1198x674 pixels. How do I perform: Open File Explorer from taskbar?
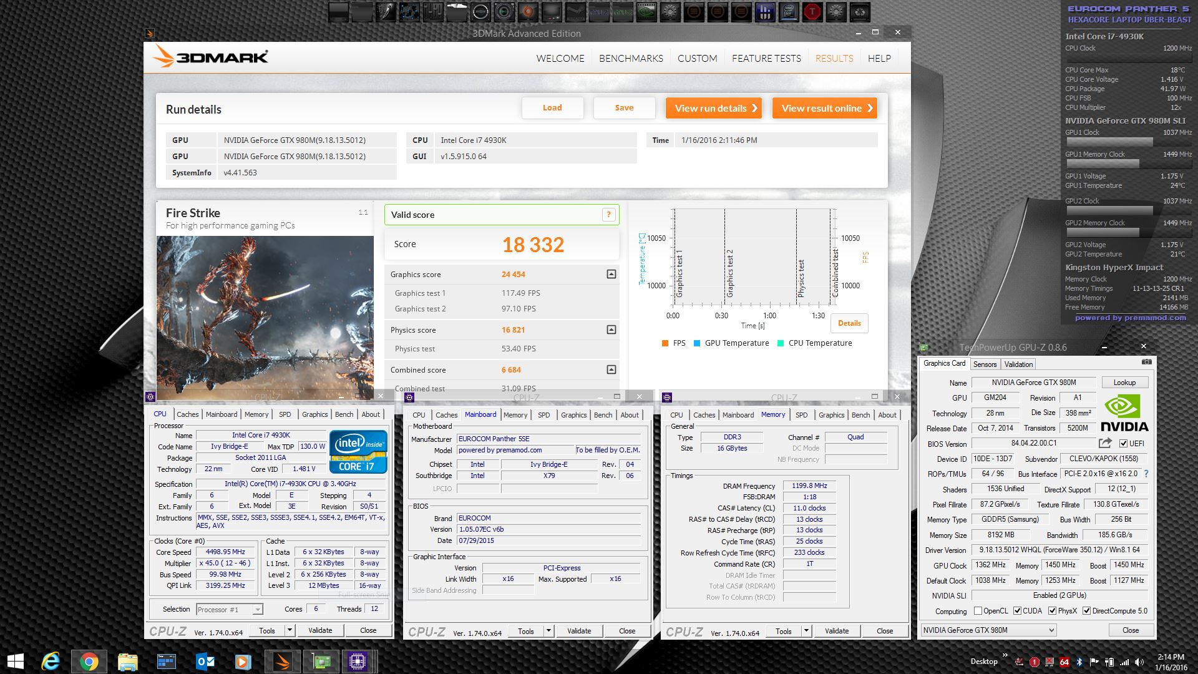click(x=127, y=662)
